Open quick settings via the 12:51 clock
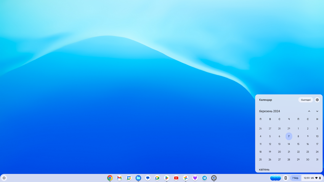The height and width of the screenshot is (182, 324). [x=312, y=178]
